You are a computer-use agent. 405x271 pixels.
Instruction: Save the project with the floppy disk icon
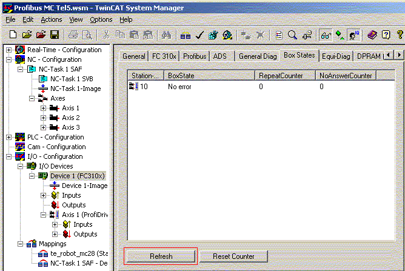pyautogui.click(x=55, y=35)
